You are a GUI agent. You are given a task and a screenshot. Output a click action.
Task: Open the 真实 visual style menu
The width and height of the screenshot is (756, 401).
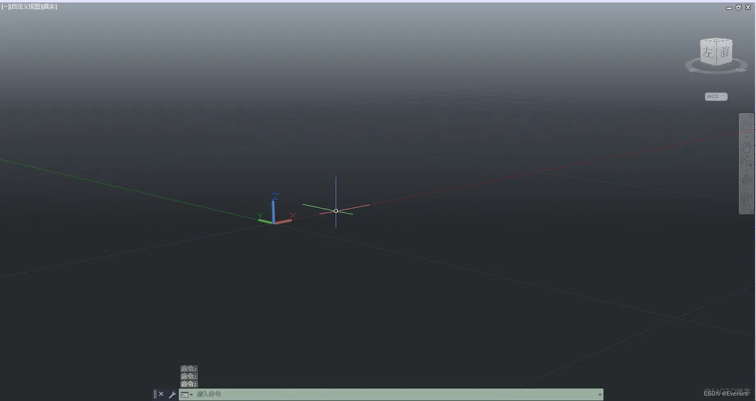pyautogui.click(x=49, y=7)
